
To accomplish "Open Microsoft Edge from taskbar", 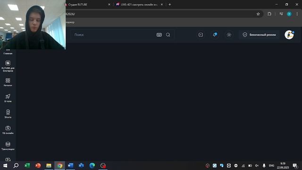I will [92, 166].
